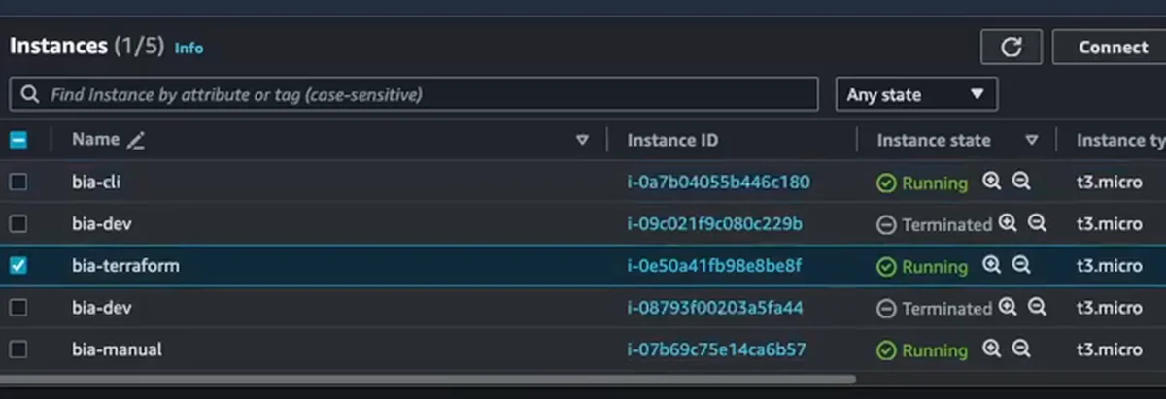Open instance ID i-07b69c75e14ca6b57
The width and height of the screenshot is (1166, 399).
(717, 349)
